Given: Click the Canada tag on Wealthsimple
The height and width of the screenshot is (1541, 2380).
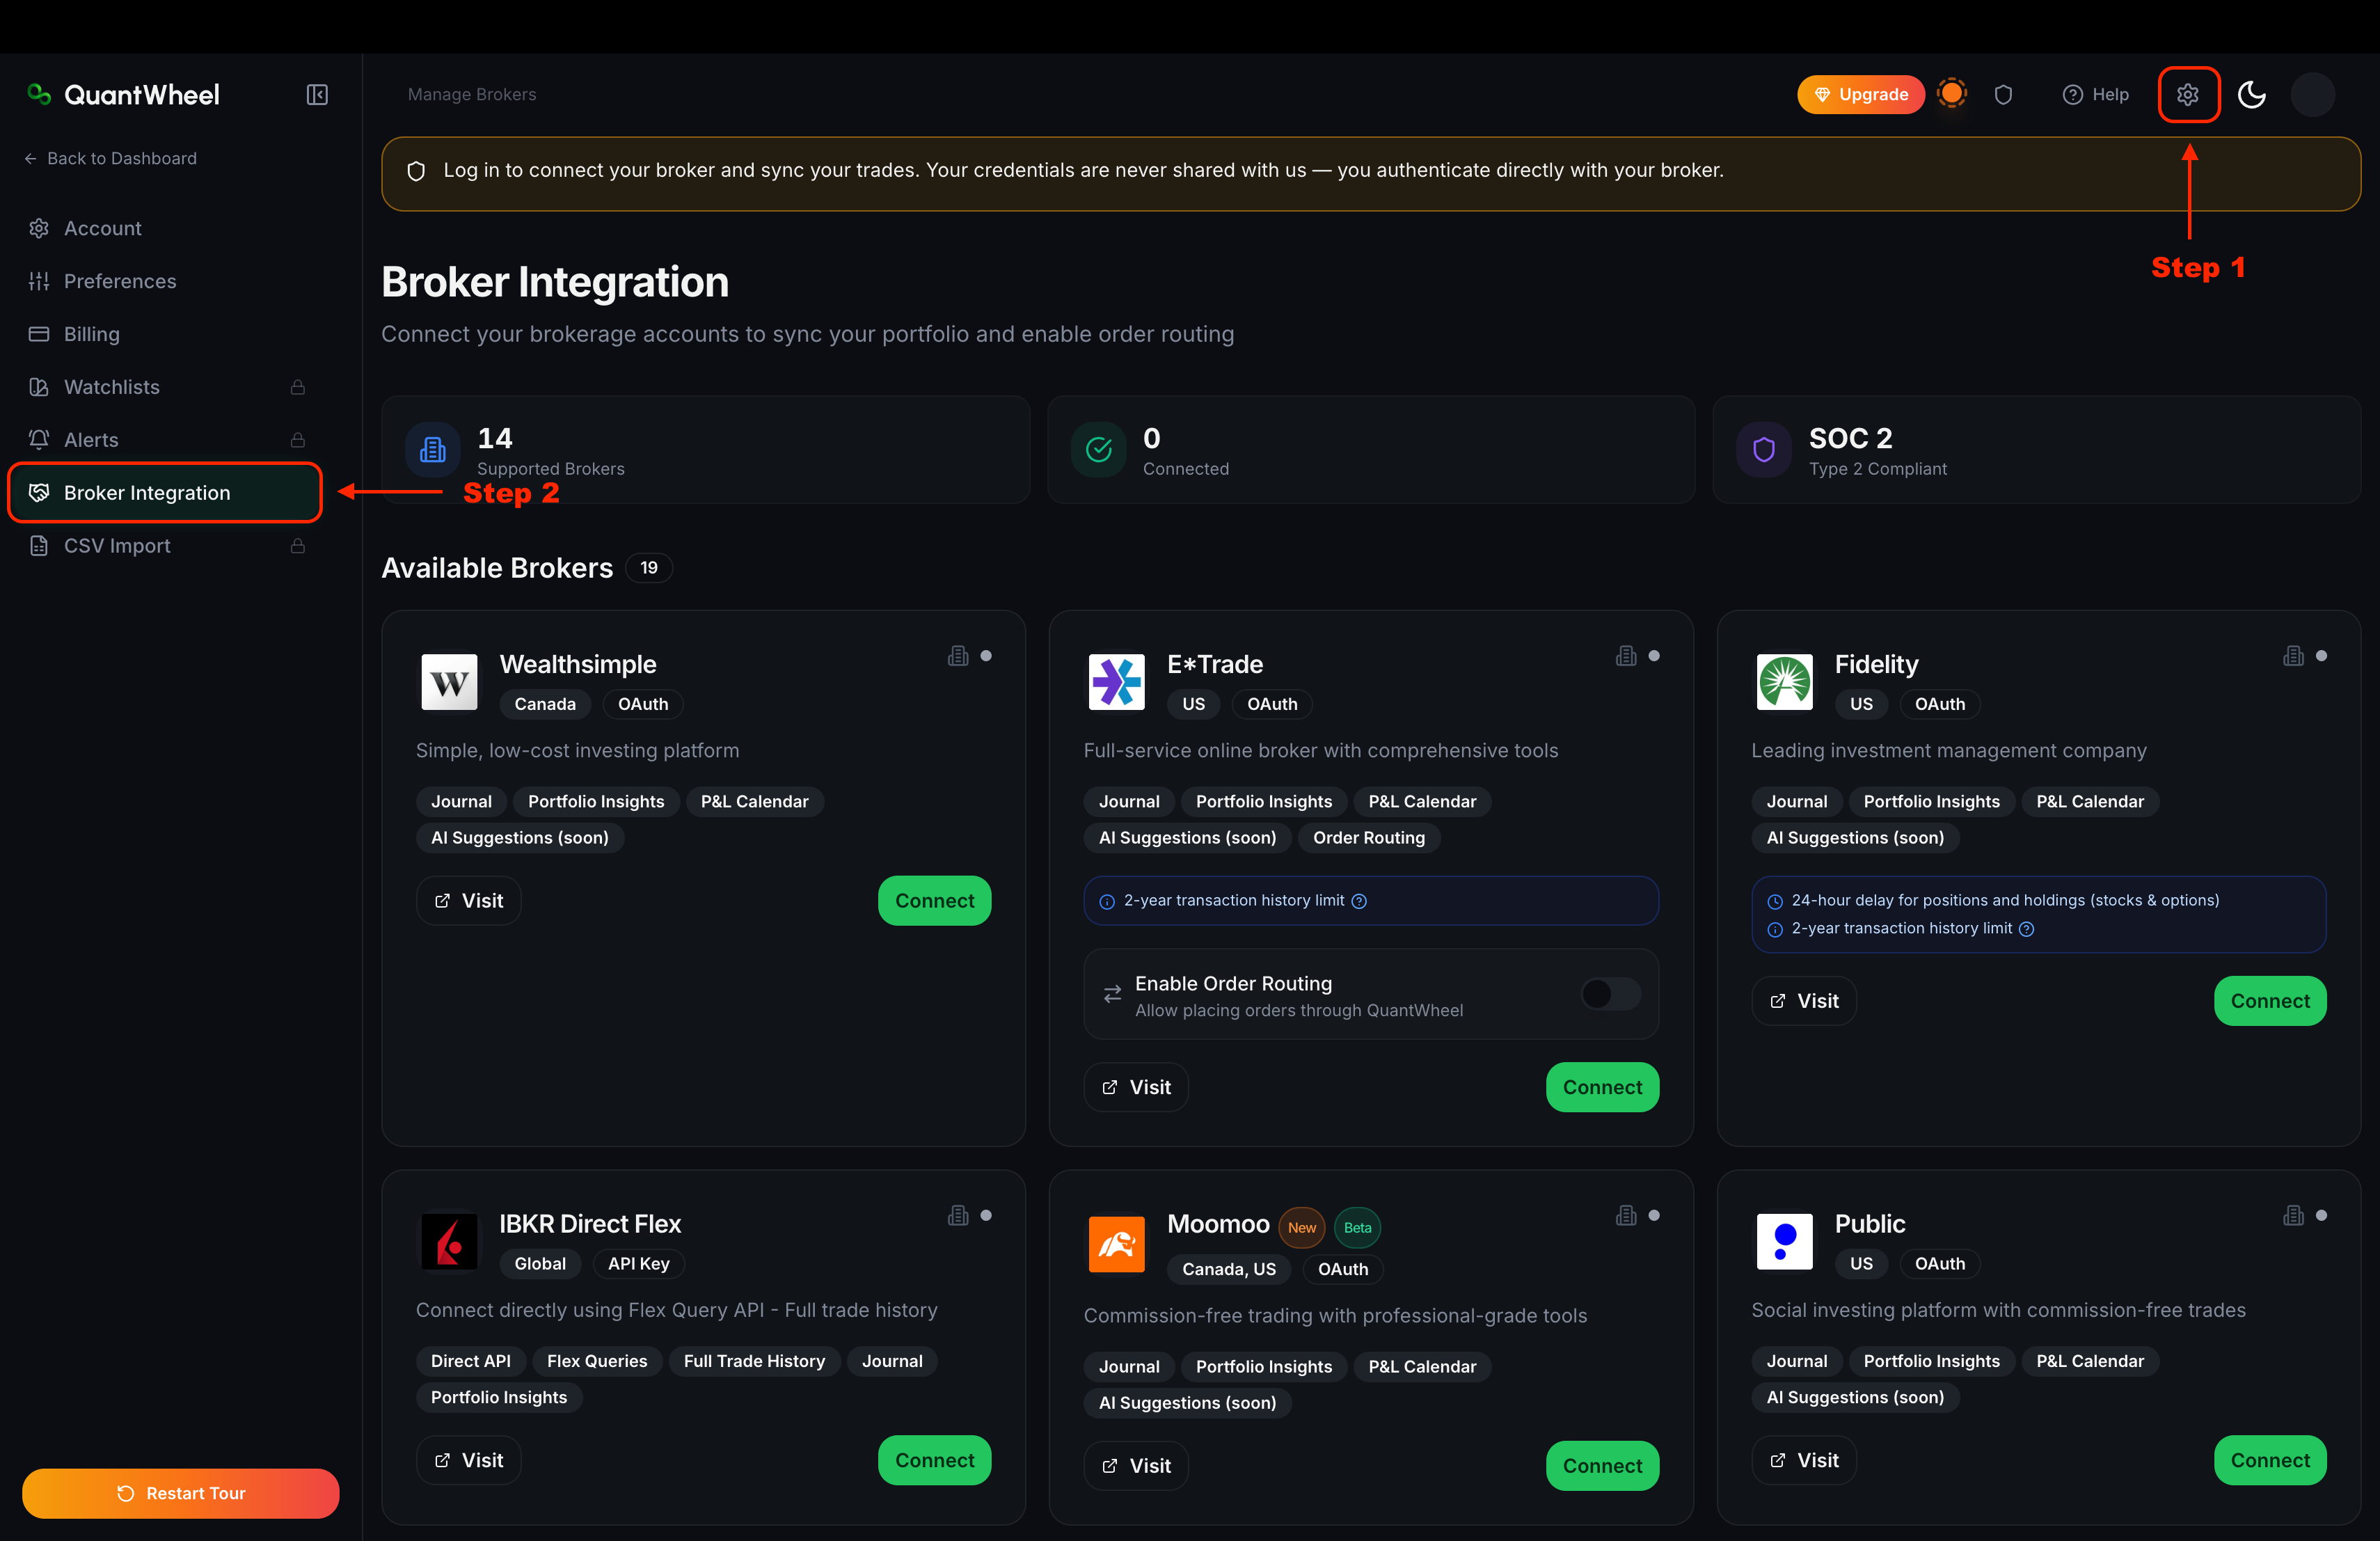Looking at the screenshot, I should 545,704.
